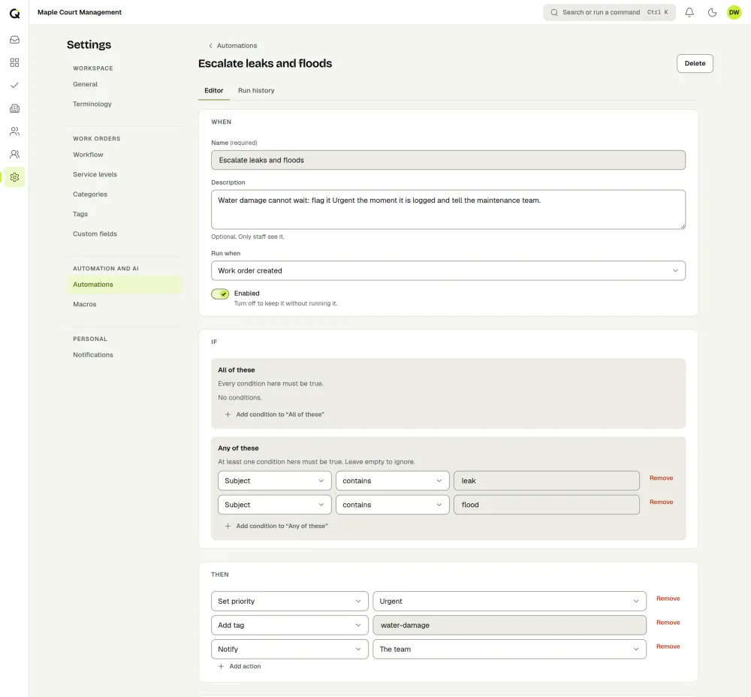Remove the leak condition
The width and height of the screenshot is (751, 697).
(661, 478)
